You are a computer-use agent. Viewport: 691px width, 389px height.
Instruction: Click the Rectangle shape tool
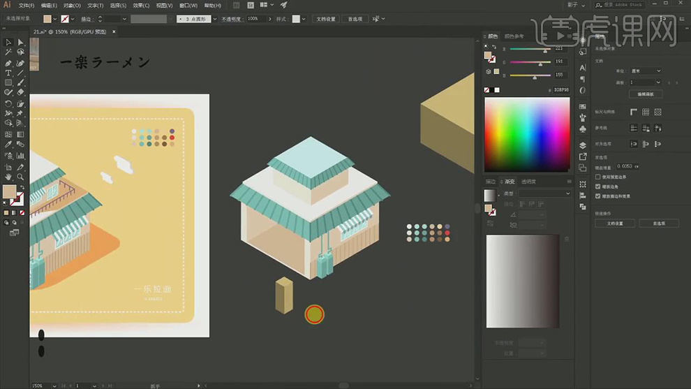[x=8, y=82]
